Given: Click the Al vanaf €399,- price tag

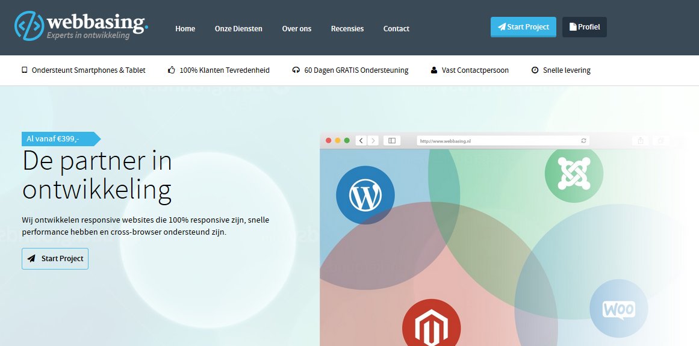Looking at the screenshot, I should point(61,139).
